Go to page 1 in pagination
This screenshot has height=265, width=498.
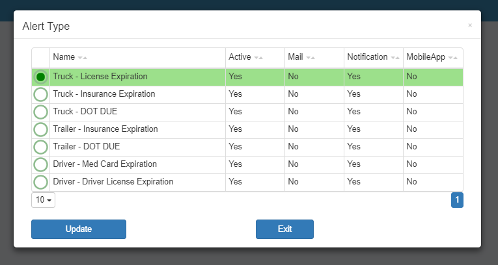457,200
